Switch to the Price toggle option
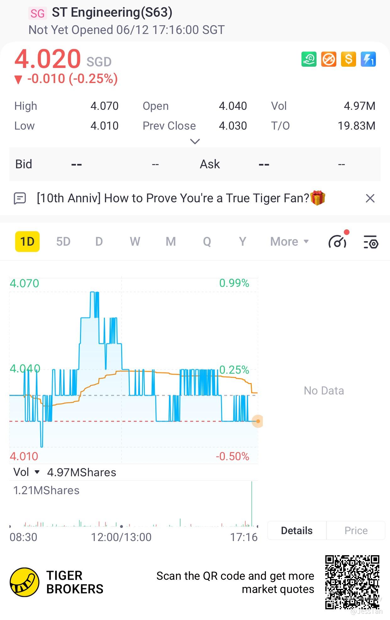The height and width of the screenshot is (620, 390). (x=356, y=531)
